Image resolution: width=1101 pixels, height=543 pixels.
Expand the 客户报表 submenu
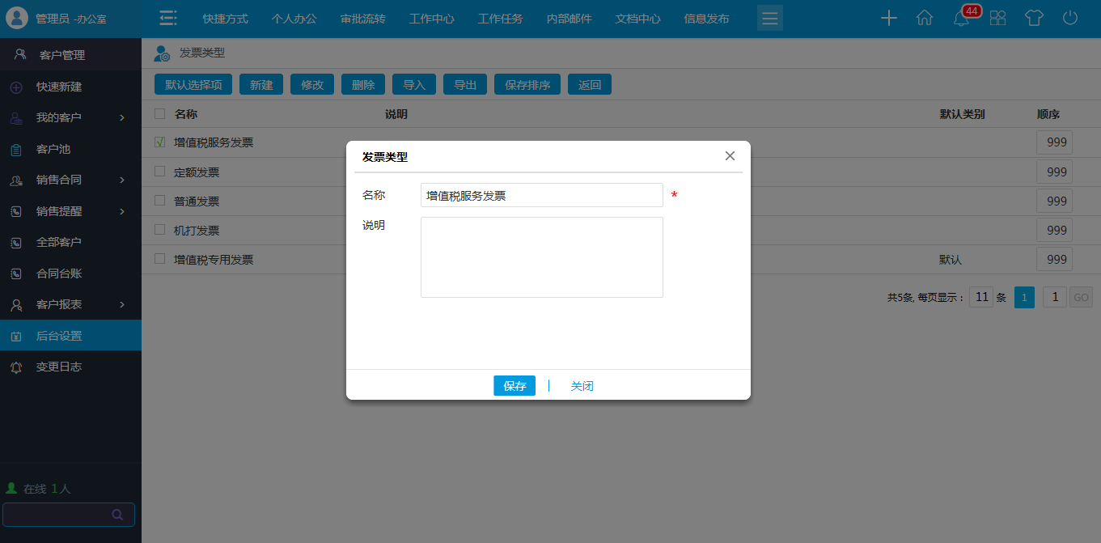[x=70, y=303]
